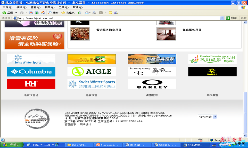Click the top Swiss Winter Sports logo

pos(31,59)
